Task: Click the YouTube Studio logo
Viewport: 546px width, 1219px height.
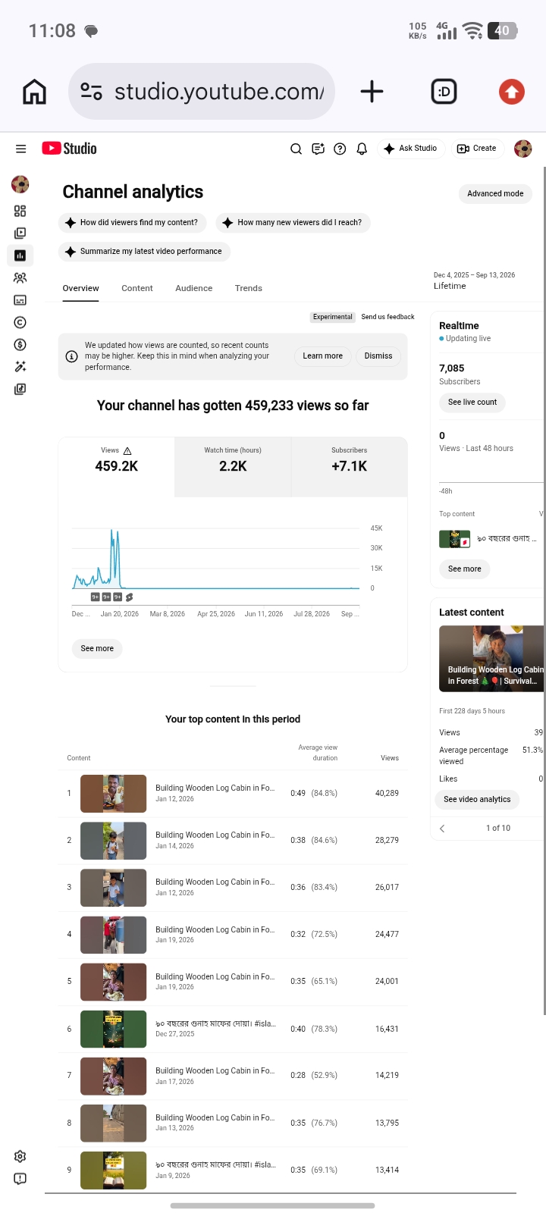Action: [x=69, y=149]
